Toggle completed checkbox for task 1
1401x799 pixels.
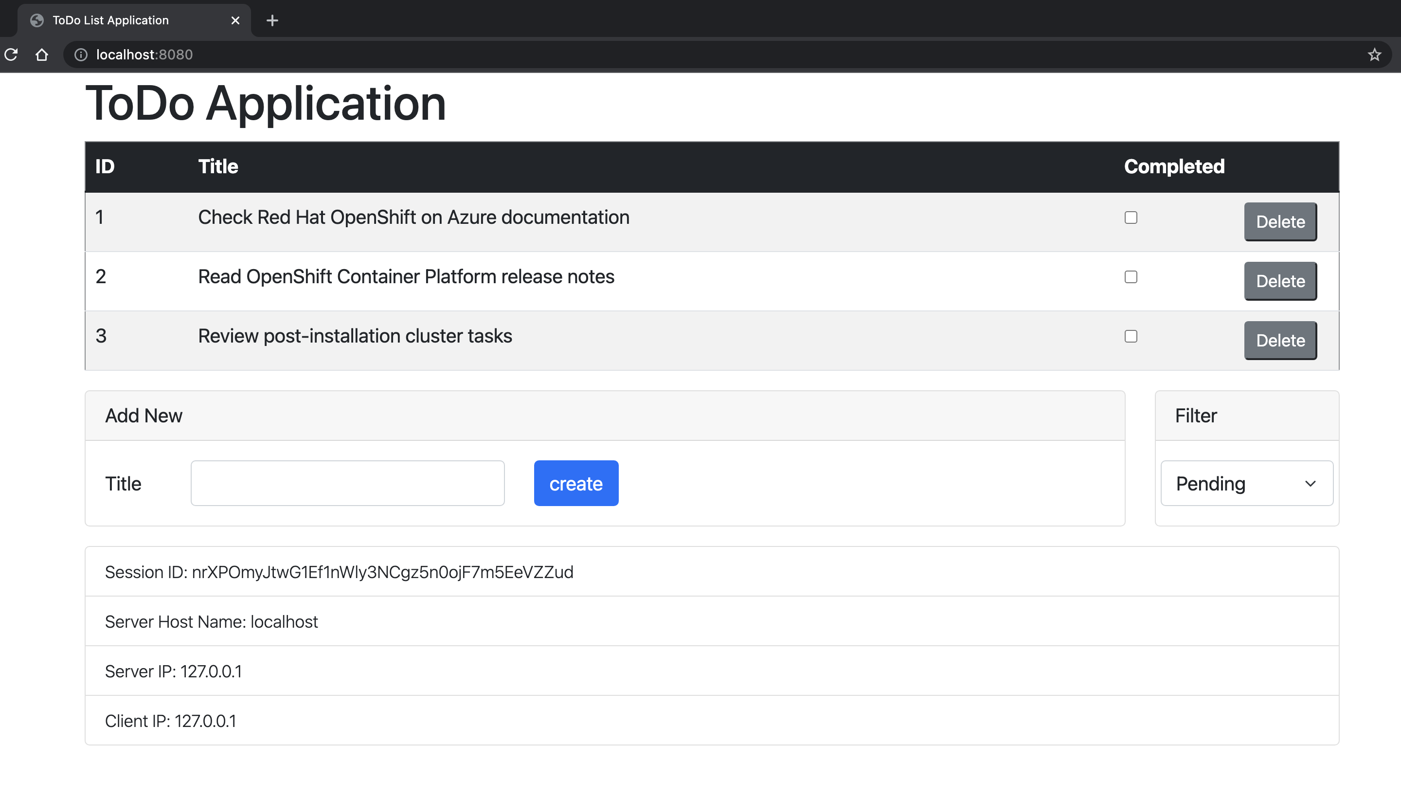(1132, 218)
